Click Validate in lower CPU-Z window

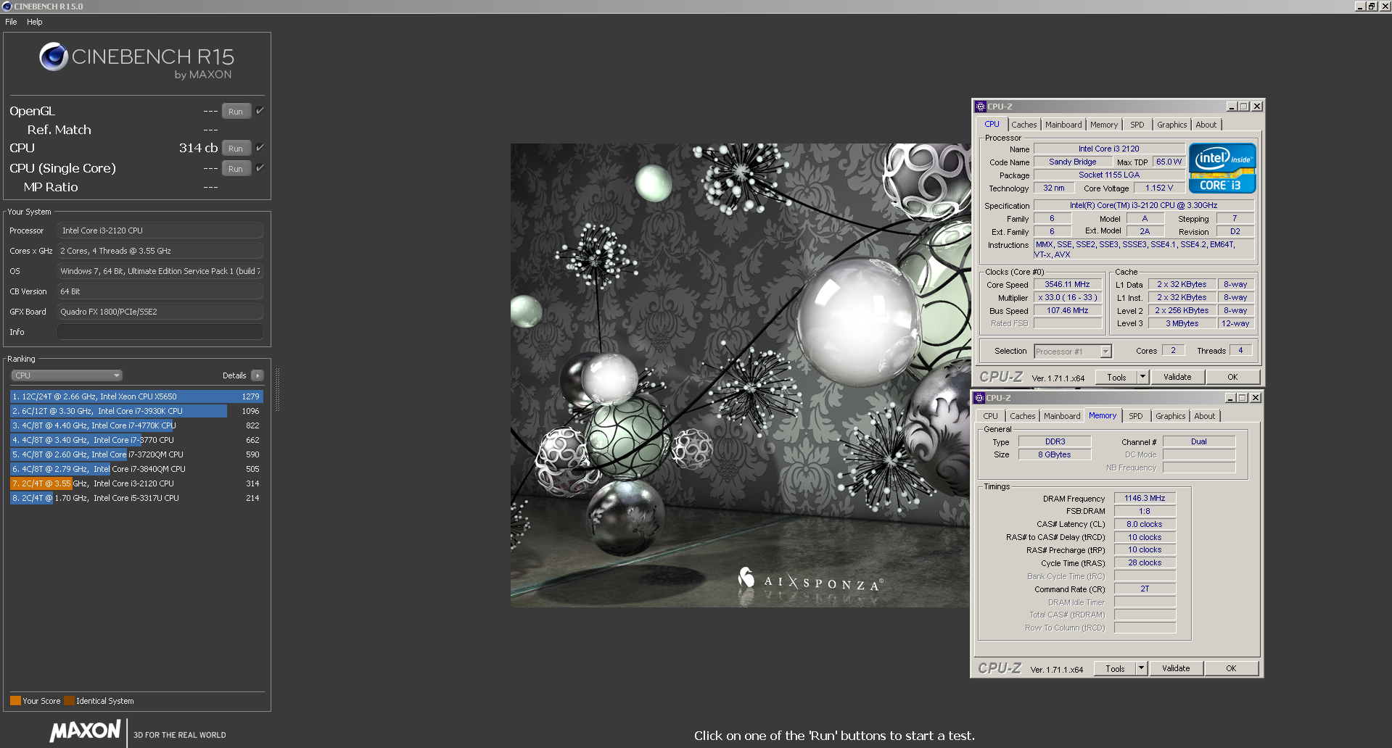1176,669
